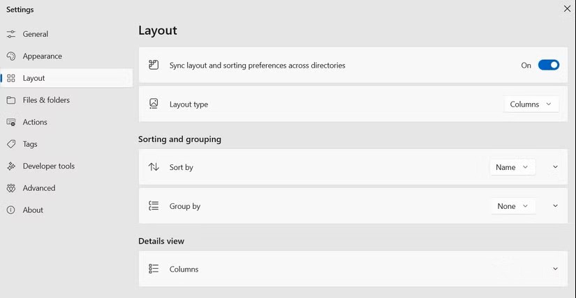Expand the Group by options chevron
This screenshot has height=298, width=576.
click(x=556, y=206)
